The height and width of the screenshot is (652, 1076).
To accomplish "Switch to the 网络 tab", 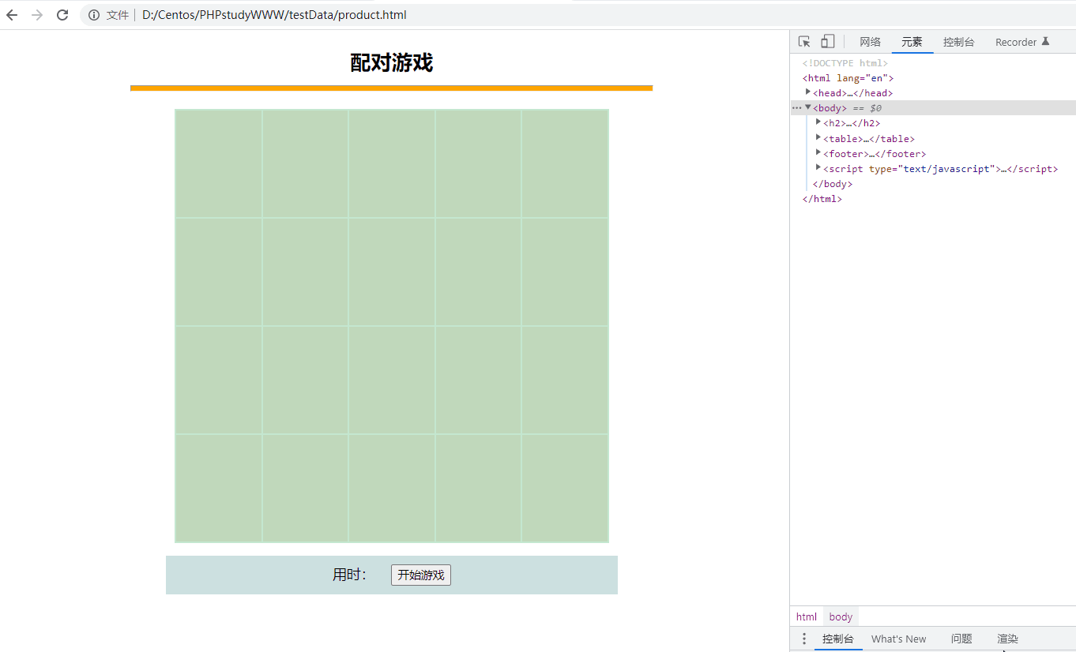I will point(870,42).
